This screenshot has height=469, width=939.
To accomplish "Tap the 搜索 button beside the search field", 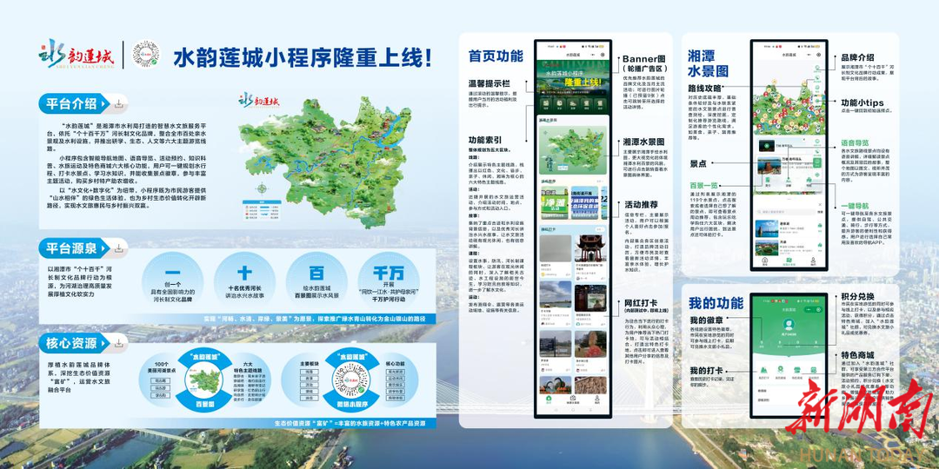I will pos(820,212).
